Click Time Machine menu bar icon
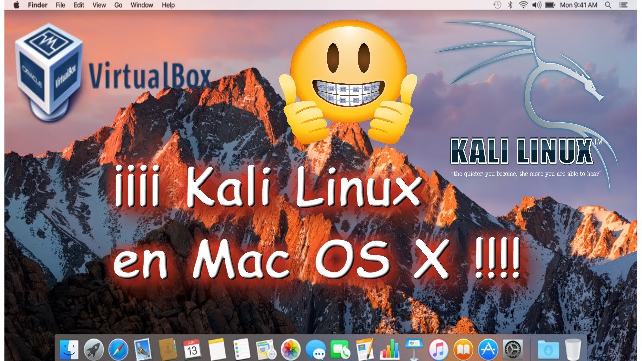Viewport: 642px width, 361px height. (x=497, y=5)
